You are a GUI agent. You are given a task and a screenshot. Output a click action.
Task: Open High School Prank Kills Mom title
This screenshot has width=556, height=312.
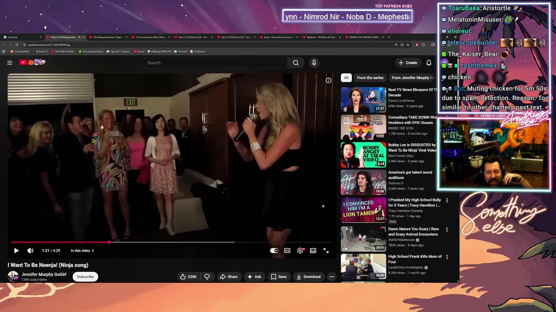[415, 259]
